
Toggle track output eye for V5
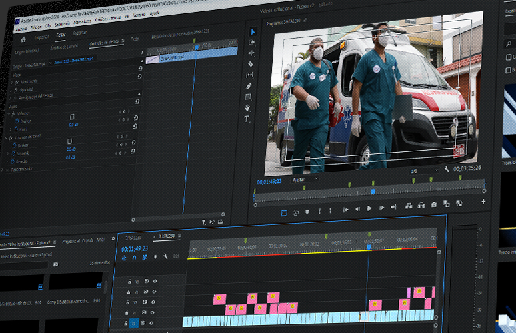point(155,281)
